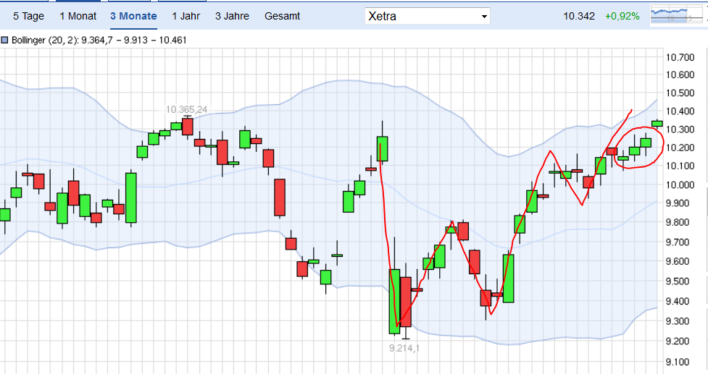This screenshot has width=708, height=374.
Task: Click the 10.000 price axis label
Action: click(681, 185)
